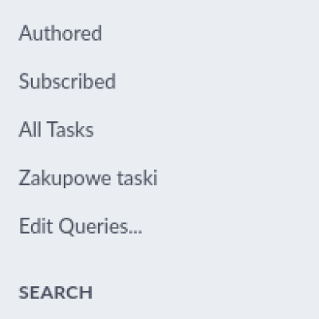319x319 pixels.
Task: Switch the task list to All Tasks
Action: (x=56, y=129)
